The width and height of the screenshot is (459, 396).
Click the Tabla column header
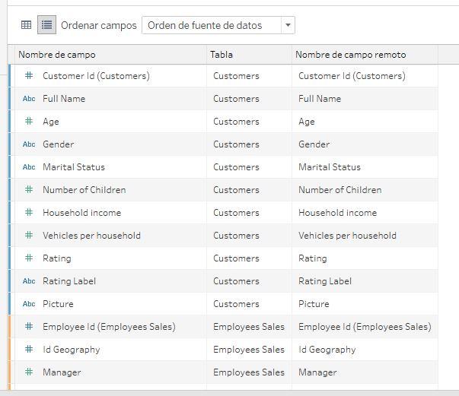point(222,55)
